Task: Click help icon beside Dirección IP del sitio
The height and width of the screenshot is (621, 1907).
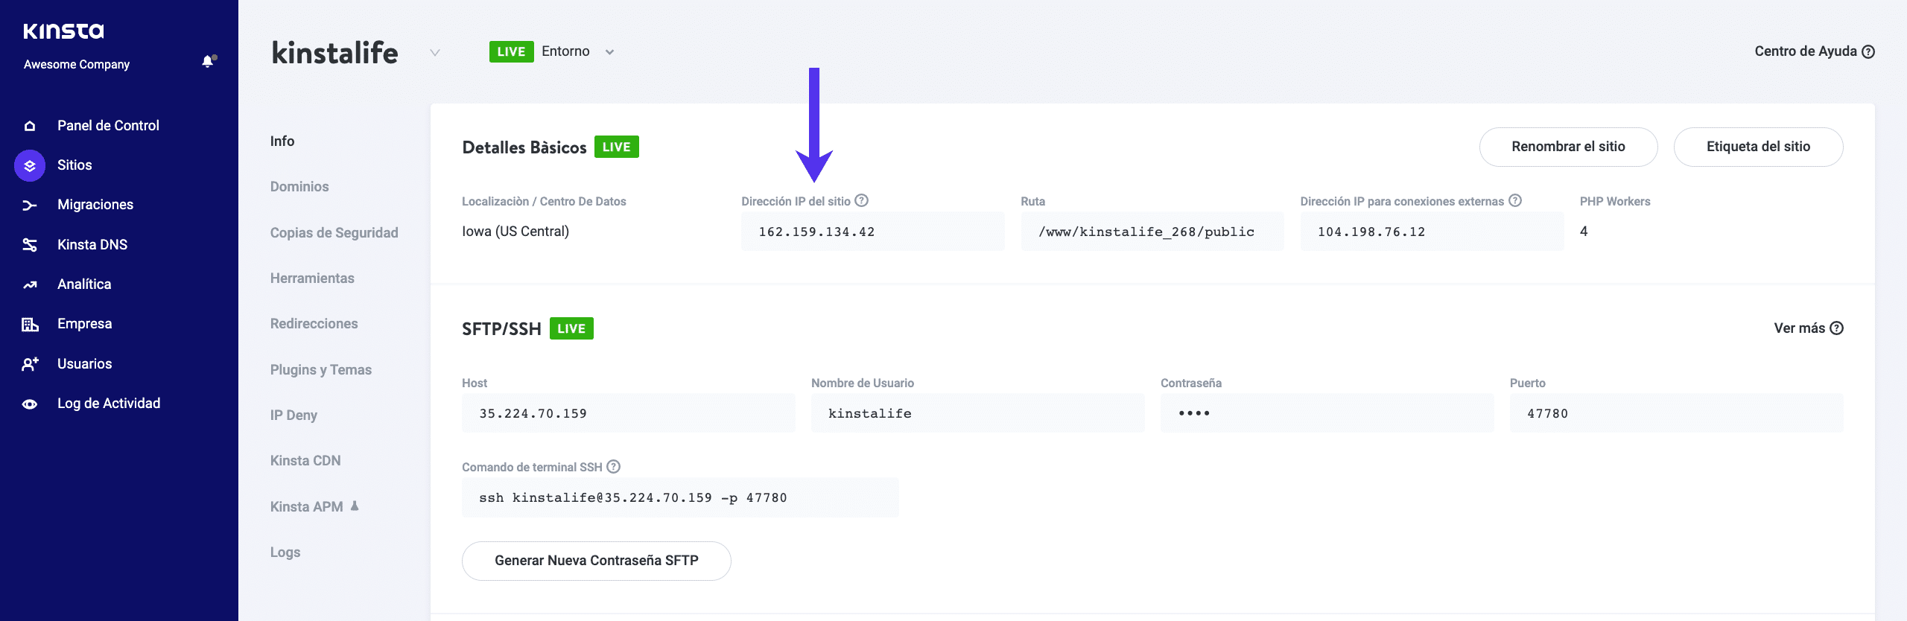Action: [x=862, y=200]
